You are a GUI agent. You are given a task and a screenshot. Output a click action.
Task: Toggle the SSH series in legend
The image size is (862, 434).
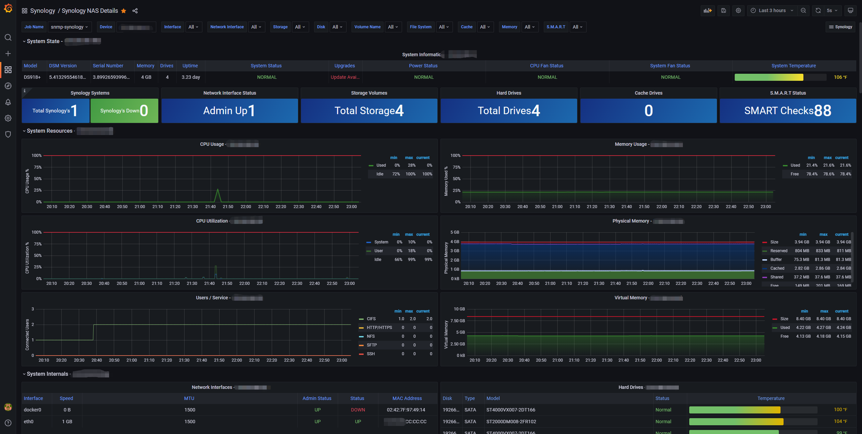coord(371,354)
